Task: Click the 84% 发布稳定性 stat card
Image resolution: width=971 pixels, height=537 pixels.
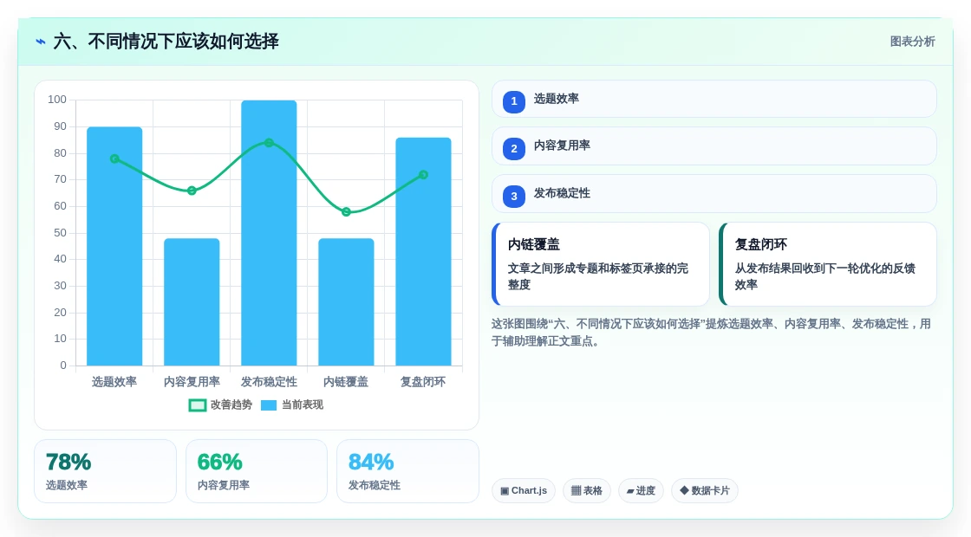Action: click(408, 471)
